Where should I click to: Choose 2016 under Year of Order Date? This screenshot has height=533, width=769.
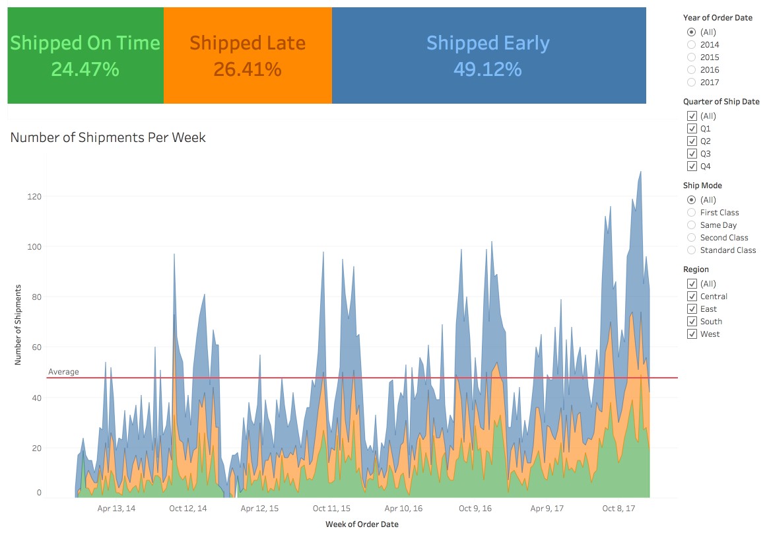[x=692, y=69]
